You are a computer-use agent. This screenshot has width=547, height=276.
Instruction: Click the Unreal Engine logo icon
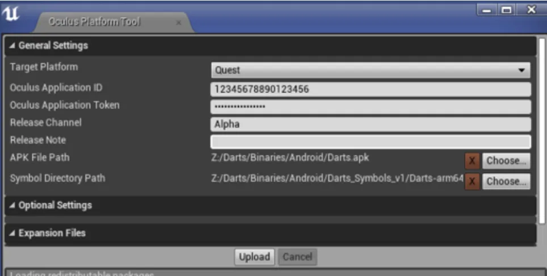[x=10, y=14]
